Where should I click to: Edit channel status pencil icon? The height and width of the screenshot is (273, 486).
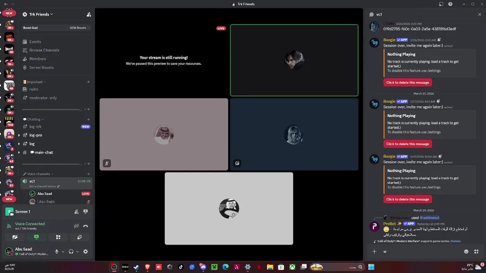pyautogui.click(x=58, y=187)
